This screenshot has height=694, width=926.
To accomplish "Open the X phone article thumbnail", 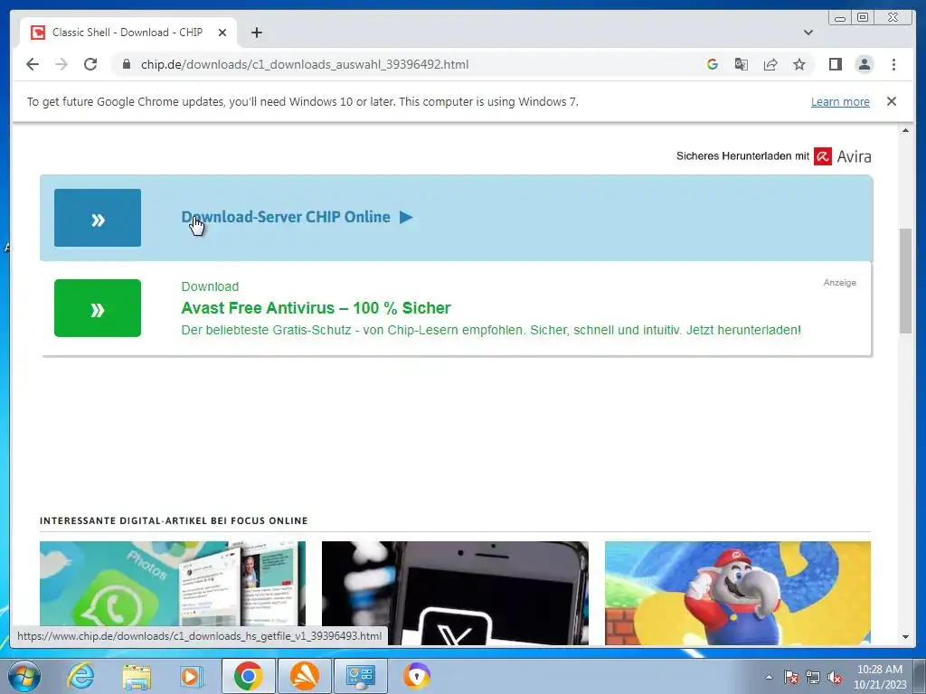I will tap(455, 593).
